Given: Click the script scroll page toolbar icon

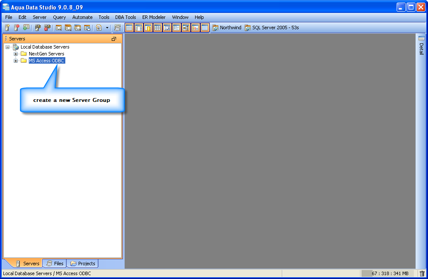Looking at the screenshot, I should point(117,28).
